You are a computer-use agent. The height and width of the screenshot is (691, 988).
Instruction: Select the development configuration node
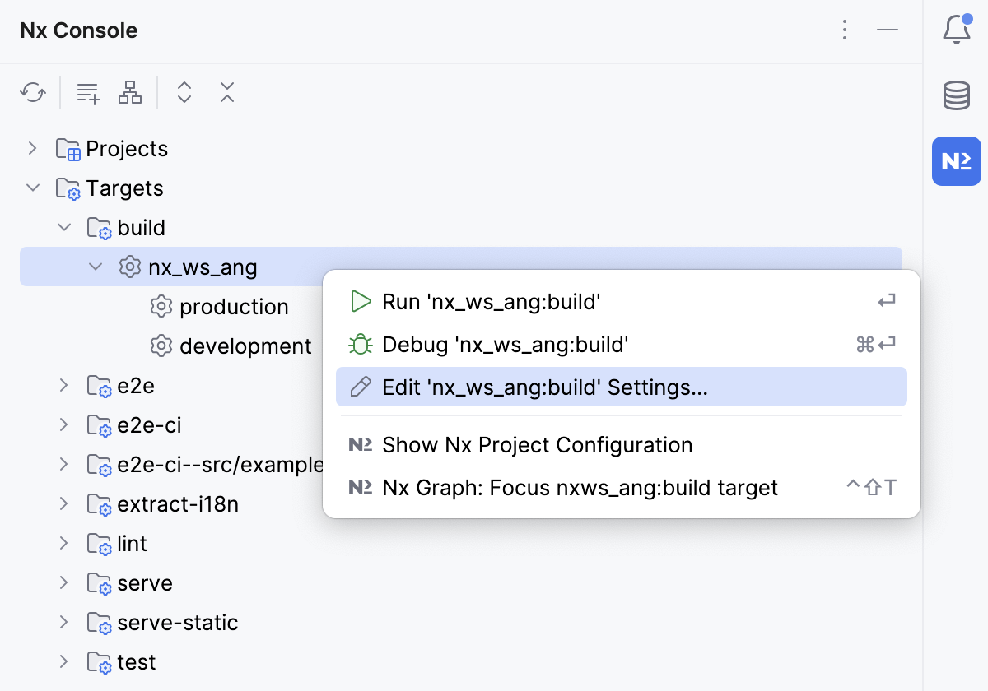(245, 345)
